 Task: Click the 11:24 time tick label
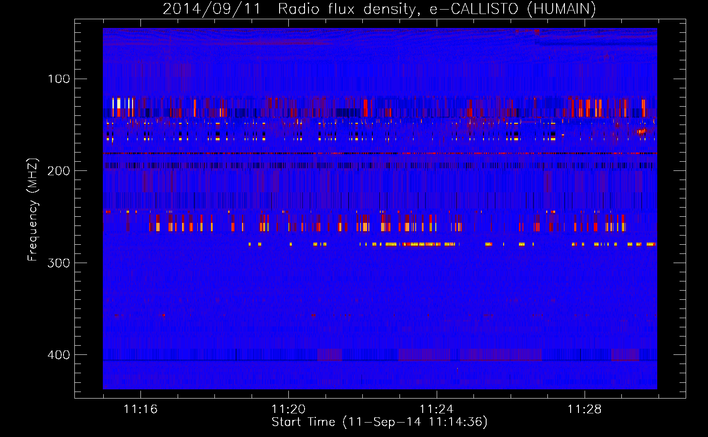[x=437, y=409]
